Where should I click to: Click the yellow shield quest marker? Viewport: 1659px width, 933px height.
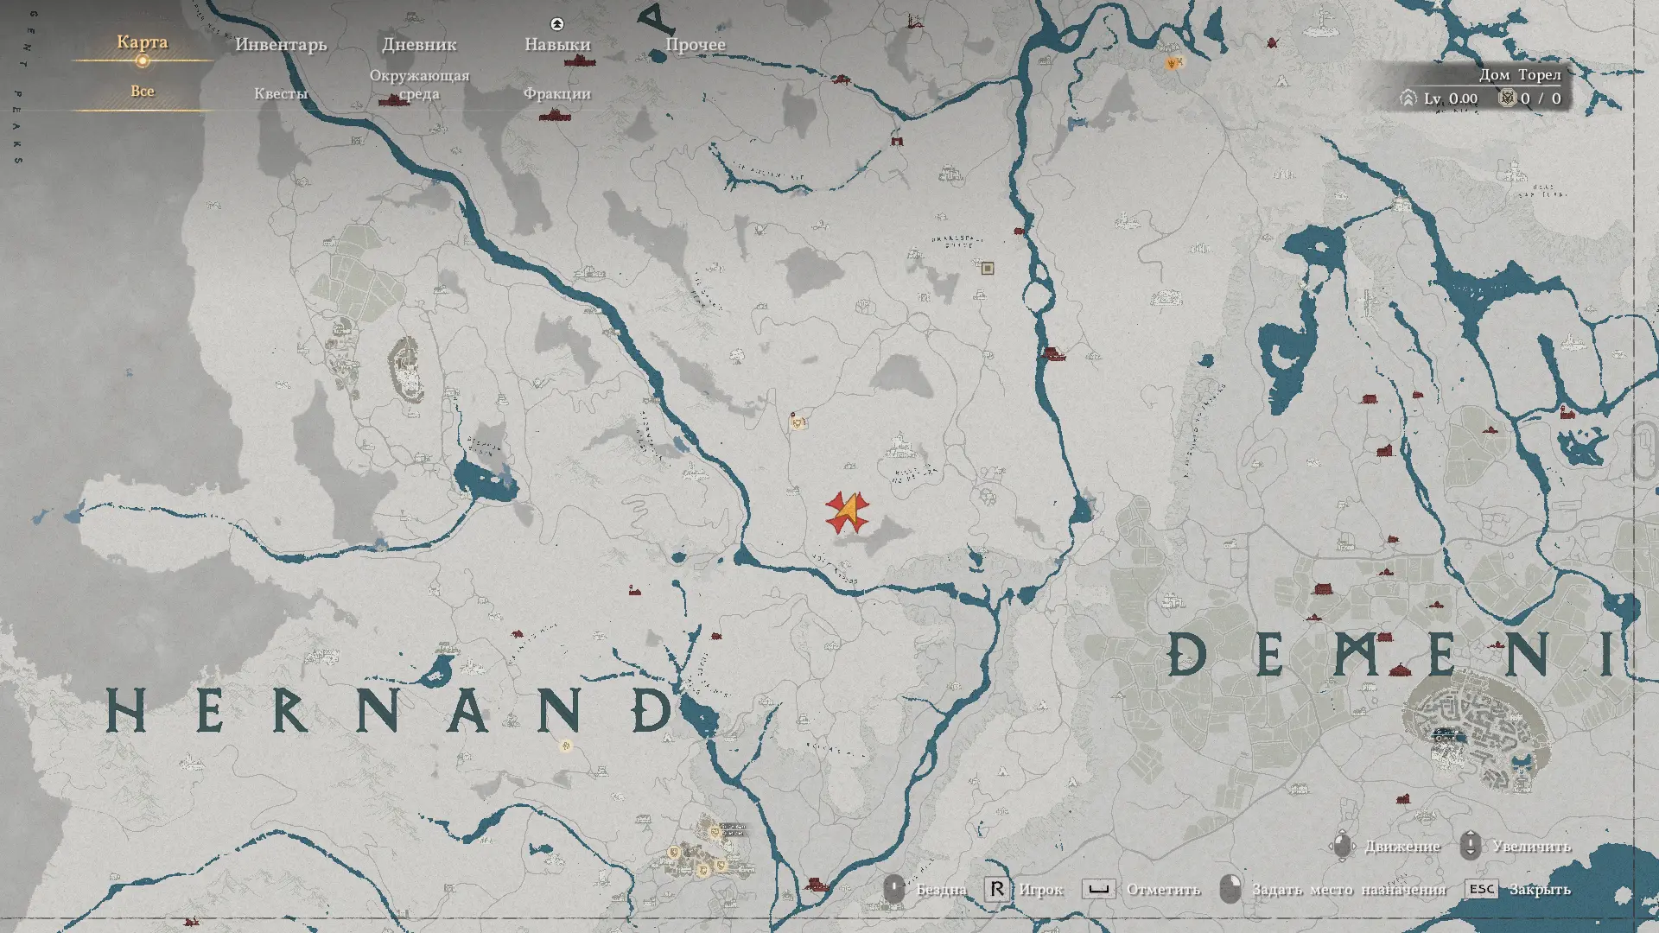click(798, 422)
